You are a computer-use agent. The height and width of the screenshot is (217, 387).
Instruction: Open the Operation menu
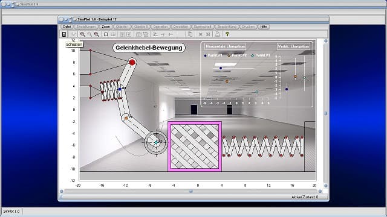click(x=160, y=27)
